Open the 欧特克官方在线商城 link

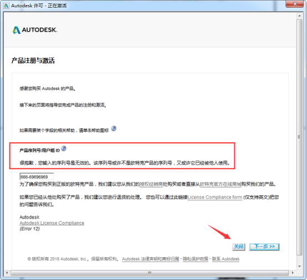(x=220, y=184)
